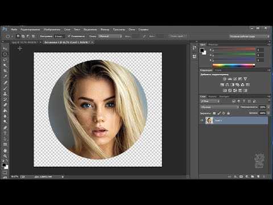Open the layer blend mode dropdown
Image resolution: width=273 pixels, height=205 pixels.
(x=220, y=107)
